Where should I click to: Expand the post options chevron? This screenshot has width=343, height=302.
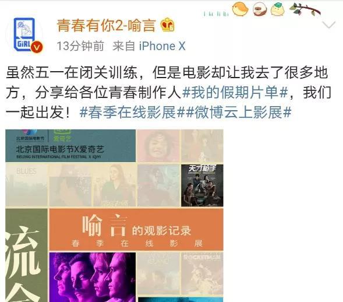328,24
